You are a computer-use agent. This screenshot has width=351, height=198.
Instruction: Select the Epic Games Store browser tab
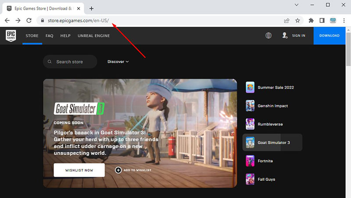coord(43,8)
